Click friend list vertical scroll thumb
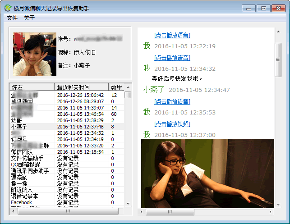 click(128, 95)
